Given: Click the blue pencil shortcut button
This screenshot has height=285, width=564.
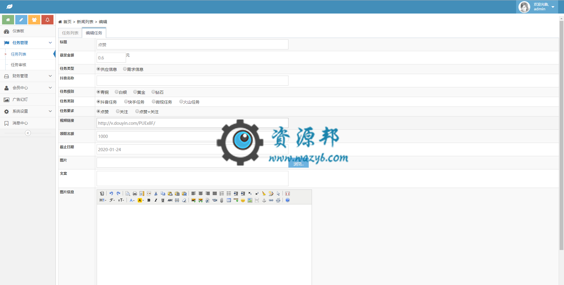Looking at the screenshot, I should coord(21,20).
